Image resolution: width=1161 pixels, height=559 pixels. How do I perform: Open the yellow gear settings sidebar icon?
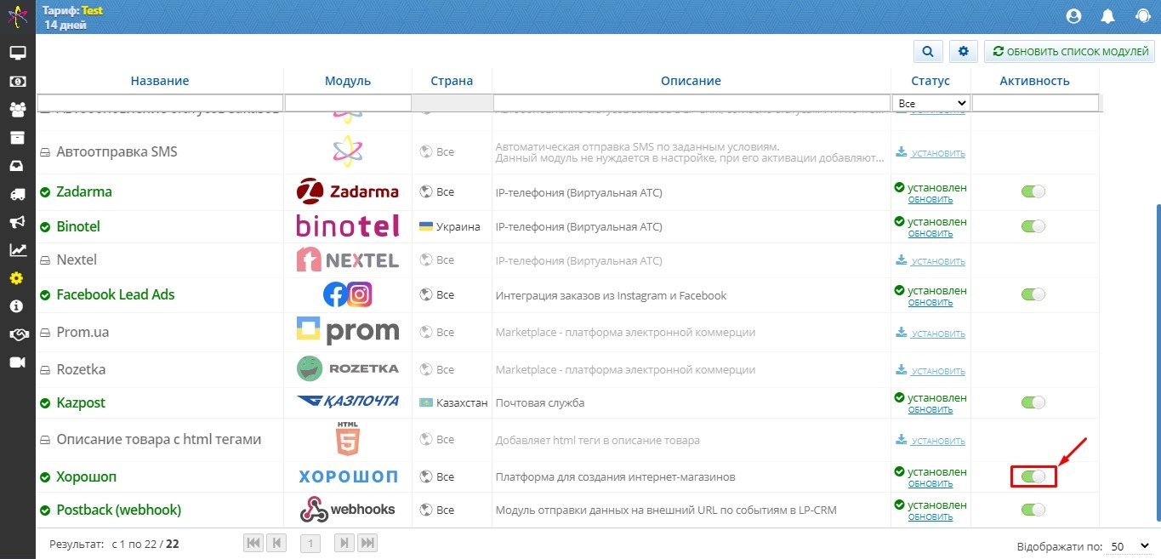pyautogui.click(x=17, y=278)
